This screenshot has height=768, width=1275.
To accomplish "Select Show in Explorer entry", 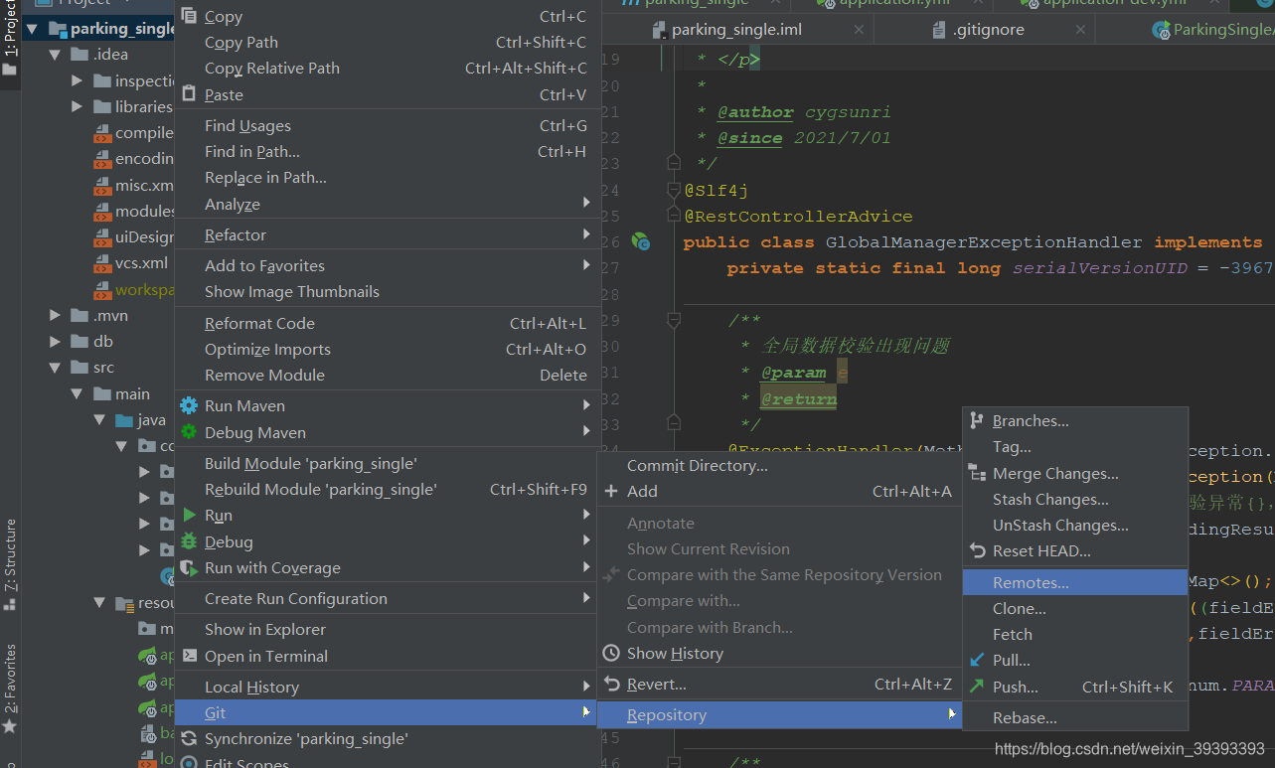I will click(x=388, y=629).
